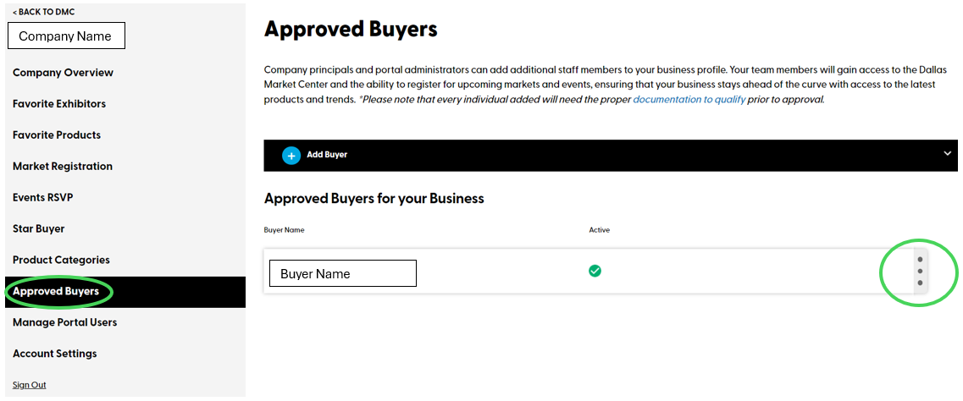Select Favorite Products in sidebar

57,135
